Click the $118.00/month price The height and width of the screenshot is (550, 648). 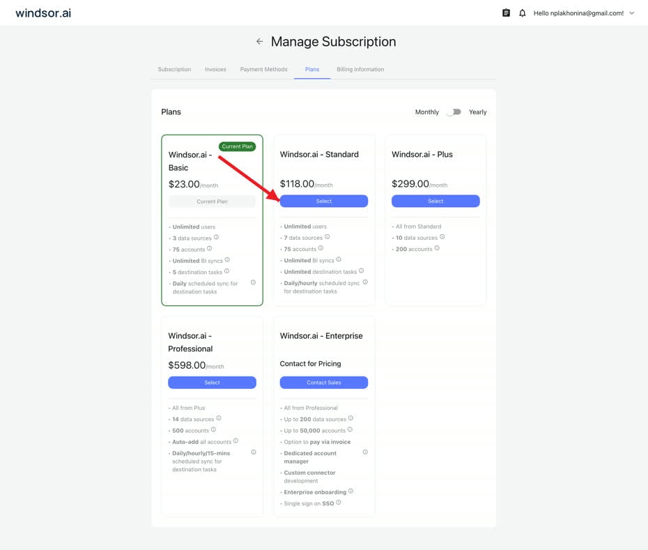(306, 184)
